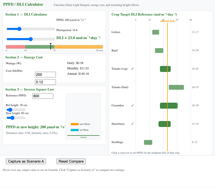Click the PPFD / DLI Calculator title
The height and width of the screenshot is (188, 215).
coord(23,4)
